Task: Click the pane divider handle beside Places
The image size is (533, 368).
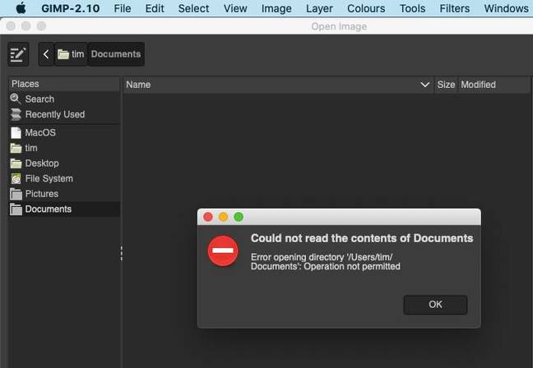Action: 122,254
